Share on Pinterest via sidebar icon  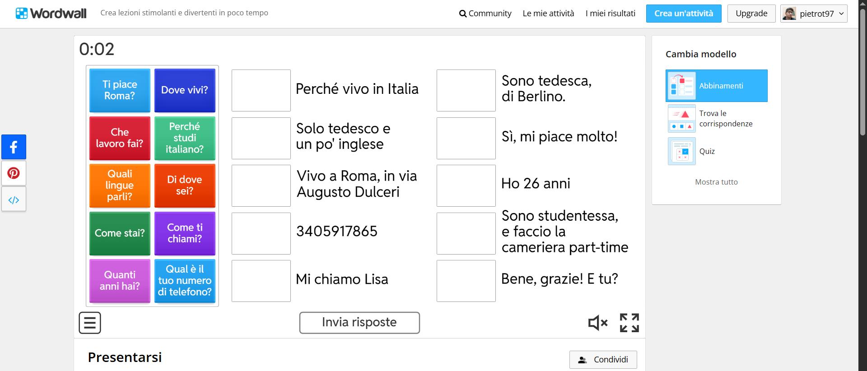click(14, 173)
